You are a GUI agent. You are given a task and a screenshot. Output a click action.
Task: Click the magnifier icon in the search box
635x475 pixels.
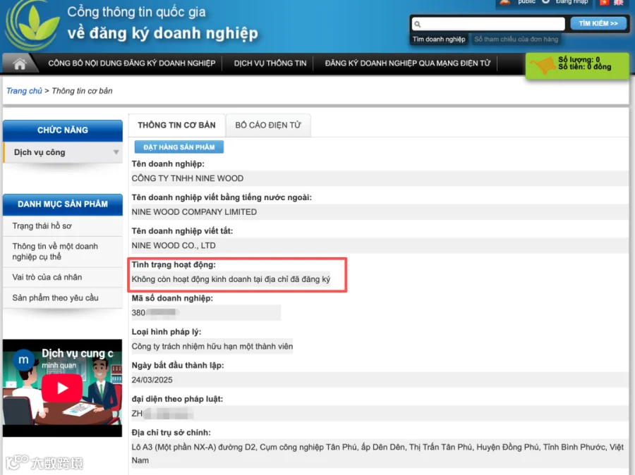click(x=418, y=24)
